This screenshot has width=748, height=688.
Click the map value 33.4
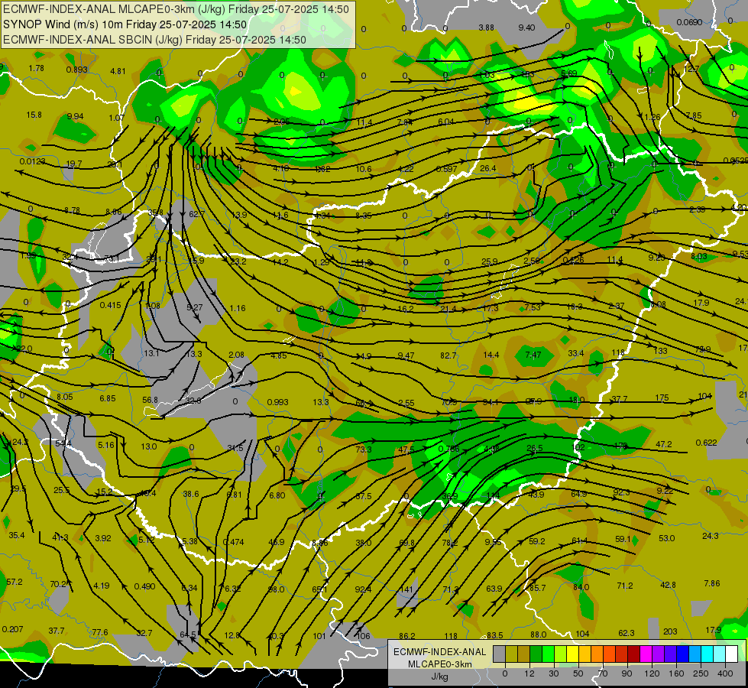pos(576,353)
